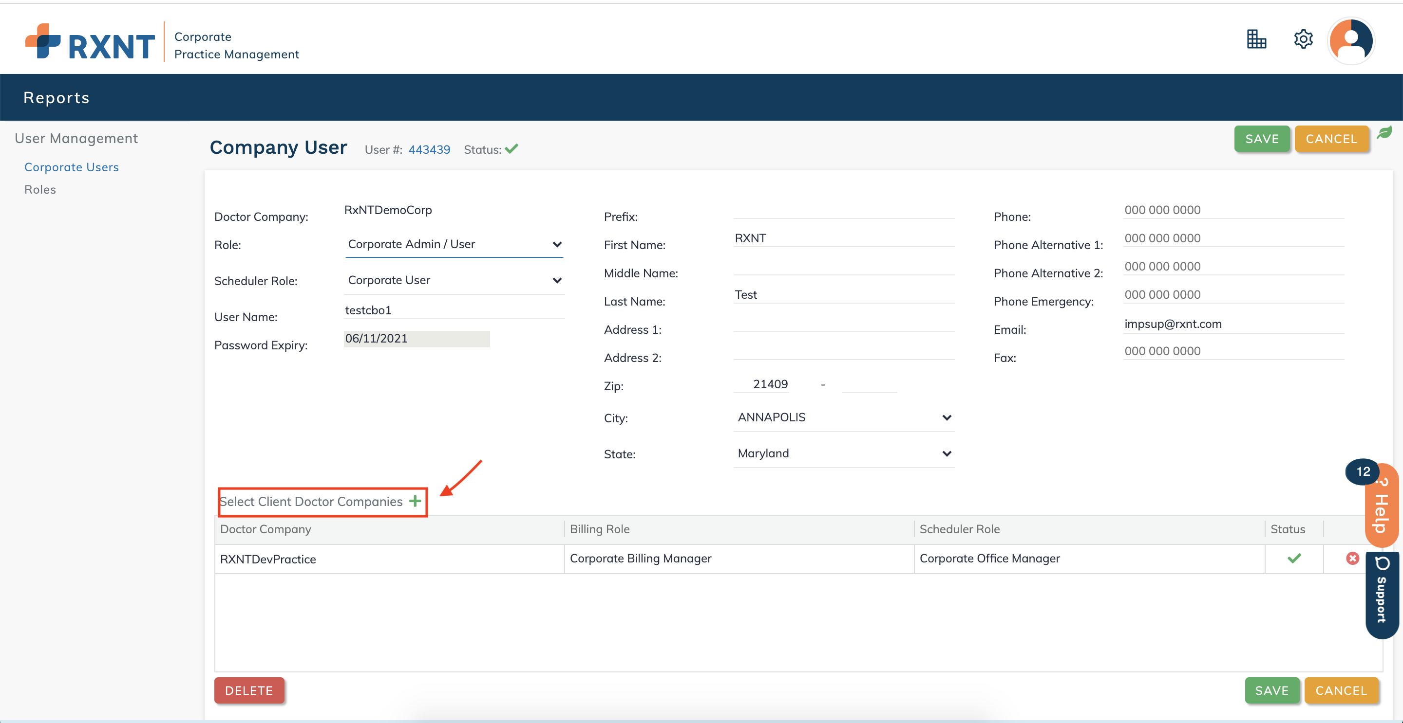The image size is (1403, 723).
Task: Select the Corporate Billing Manager cell
Action: 739,559
